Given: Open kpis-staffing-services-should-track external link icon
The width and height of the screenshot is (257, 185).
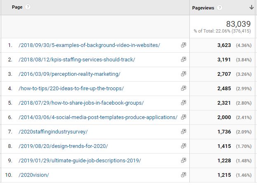Looking at the screenshot, I should tap(184, 59).
